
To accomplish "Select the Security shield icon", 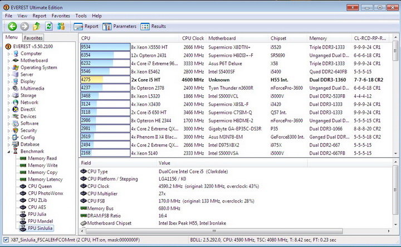I will [16, 130].
